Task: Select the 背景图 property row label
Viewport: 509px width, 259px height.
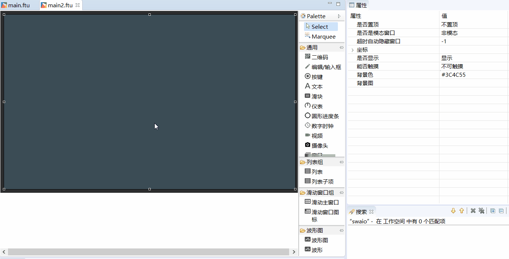Action: 365,83
